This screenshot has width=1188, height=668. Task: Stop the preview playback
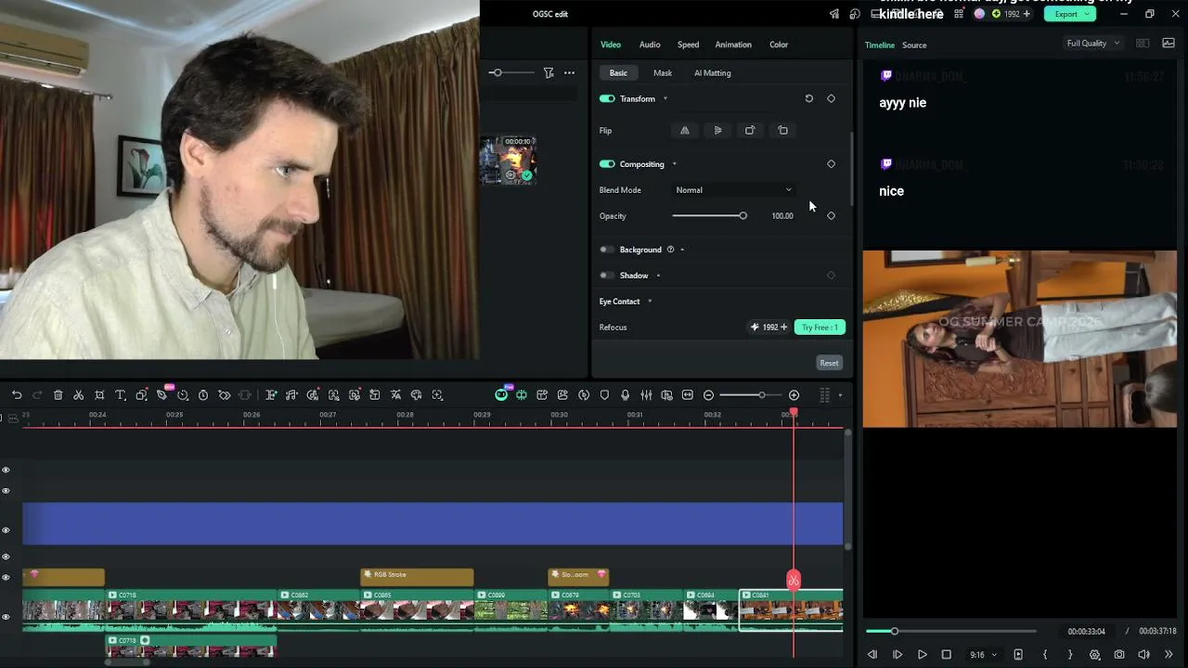(x=946, y=655)
